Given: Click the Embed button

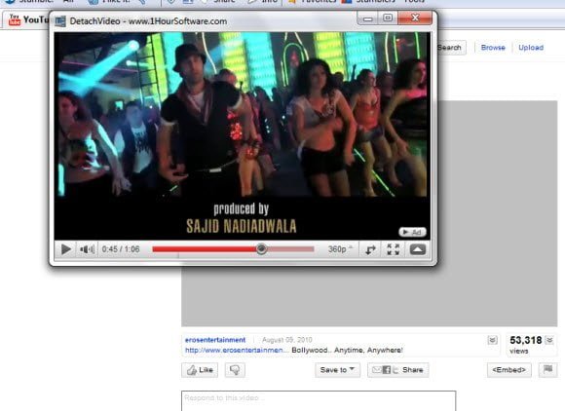Looking at the screenshot, I should [509, 370].
